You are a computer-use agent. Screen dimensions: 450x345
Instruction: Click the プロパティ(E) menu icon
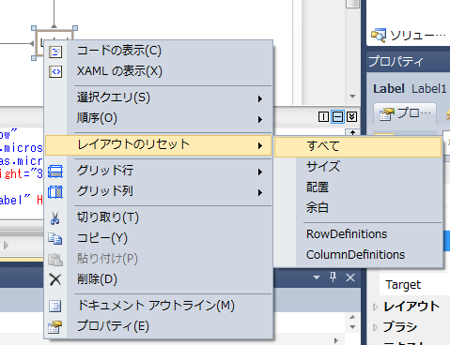[x=55, y=327]
